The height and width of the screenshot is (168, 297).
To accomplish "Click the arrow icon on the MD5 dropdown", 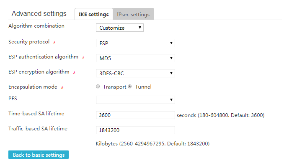I will tap(171, 58).
